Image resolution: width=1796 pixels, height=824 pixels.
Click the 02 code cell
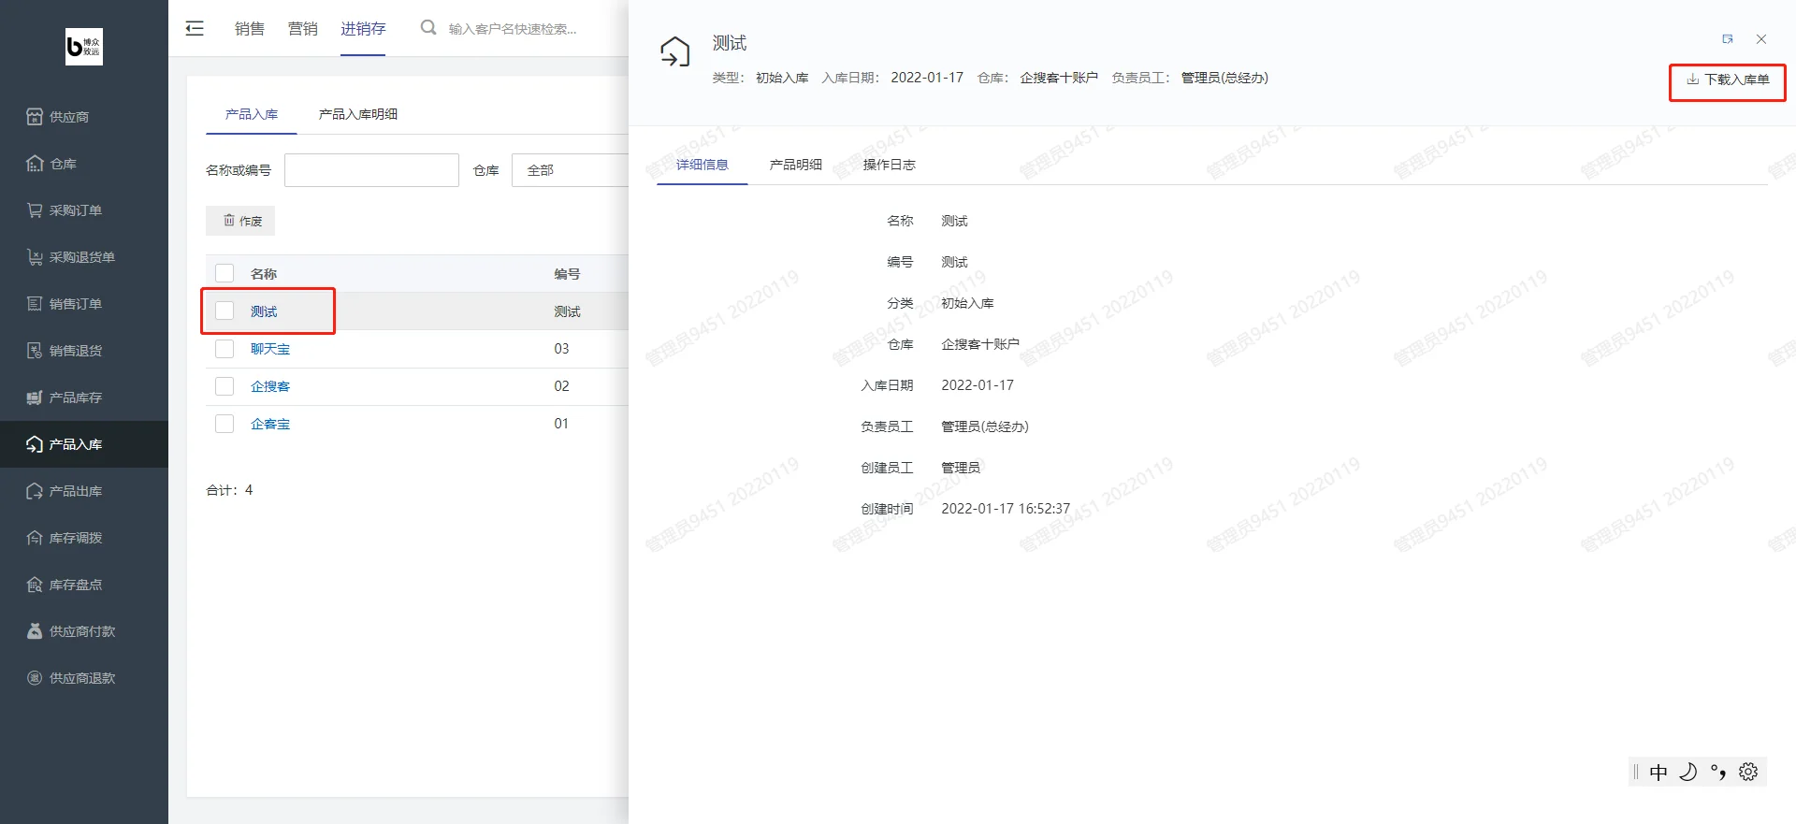tap(561, 386)
